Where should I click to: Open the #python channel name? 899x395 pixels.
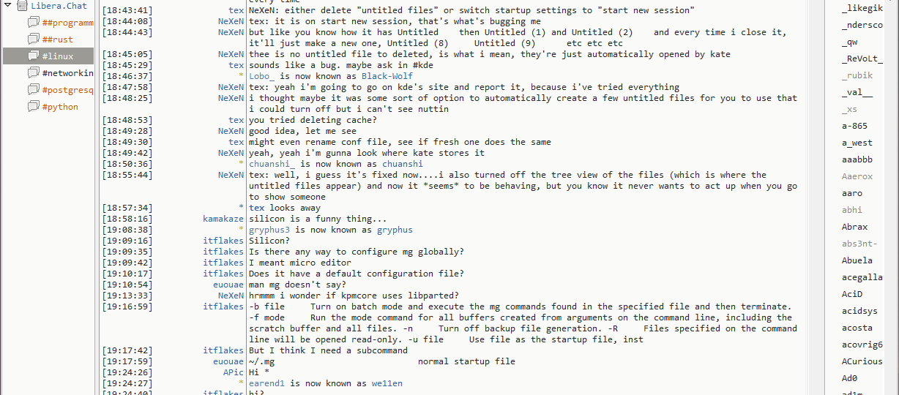click(x=60, y=107)
